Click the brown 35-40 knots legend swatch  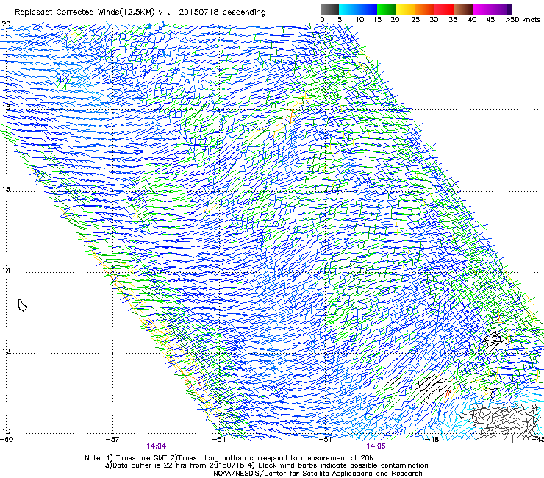coord(463,9)
